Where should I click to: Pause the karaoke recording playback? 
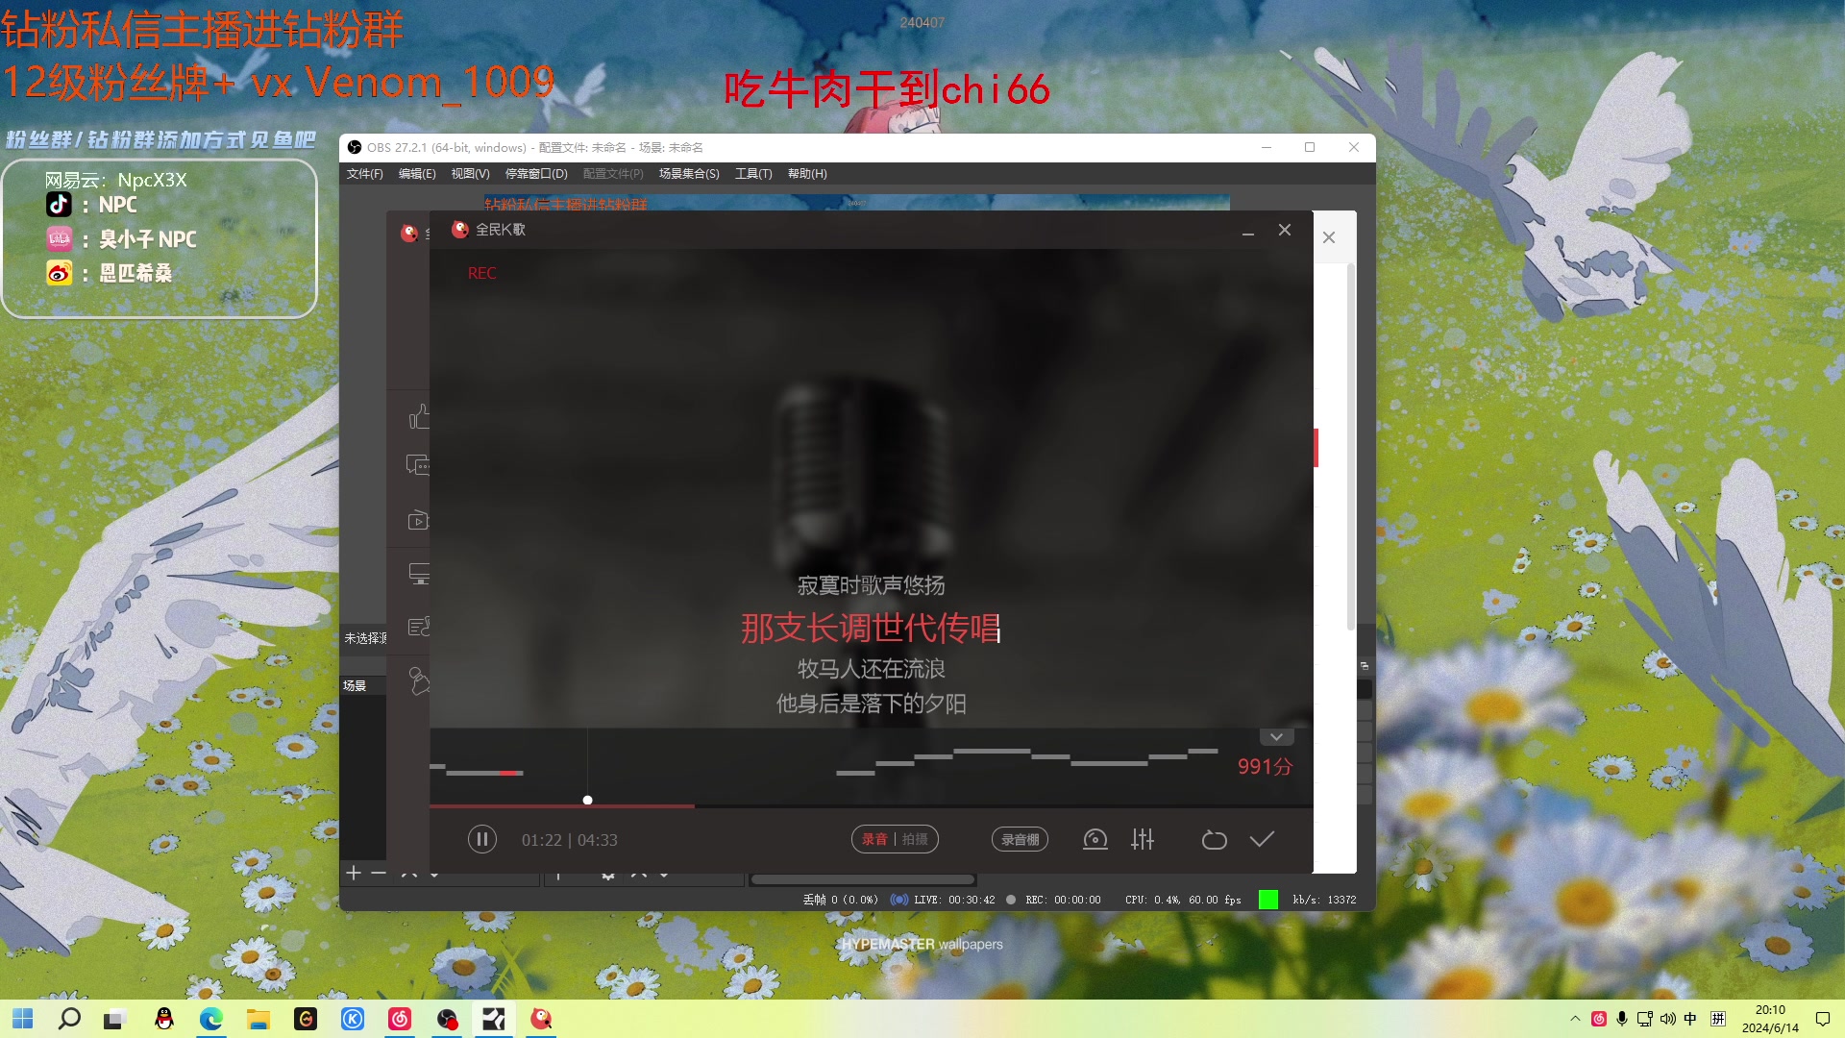coord(481,839)
